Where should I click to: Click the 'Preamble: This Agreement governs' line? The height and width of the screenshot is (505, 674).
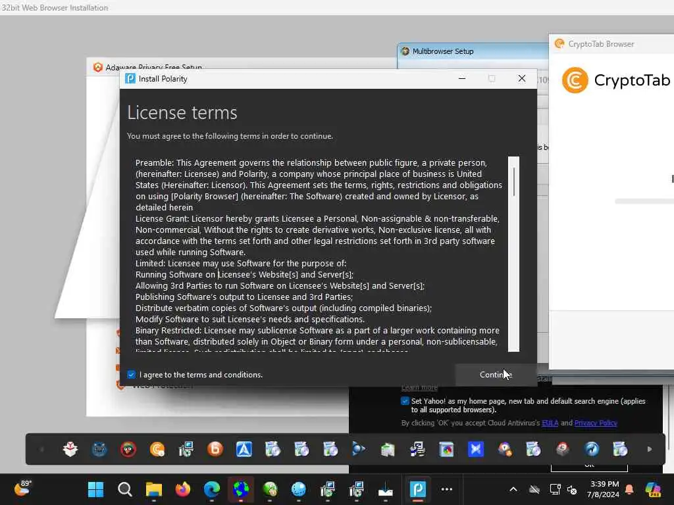pyautogui.click(x=311, y=163)
